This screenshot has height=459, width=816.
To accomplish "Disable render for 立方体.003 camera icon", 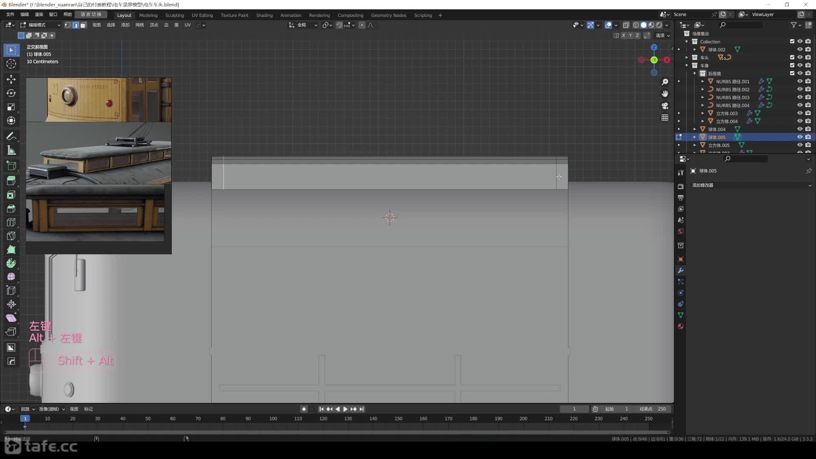I will pos(808,113).
